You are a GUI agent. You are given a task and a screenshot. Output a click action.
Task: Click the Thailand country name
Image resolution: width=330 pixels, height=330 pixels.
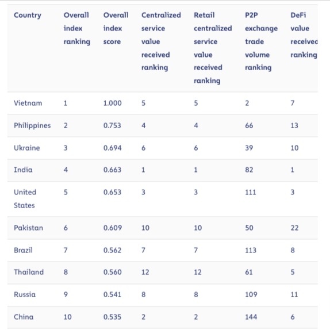pos(29,272)
